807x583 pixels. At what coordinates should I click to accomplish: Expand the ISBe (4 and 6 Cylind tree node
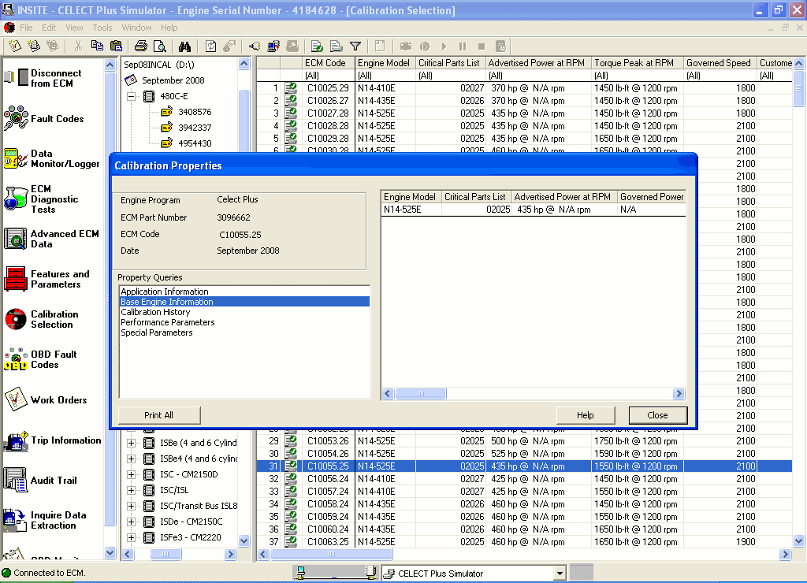tap(132, 443)
